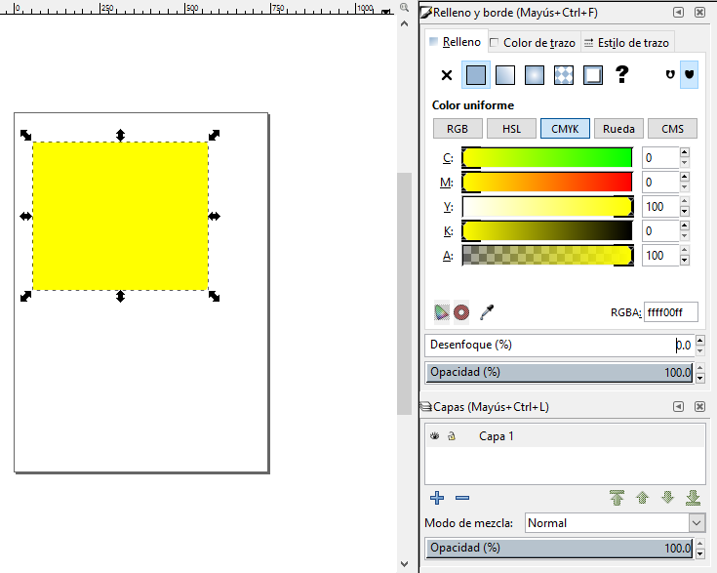Select the RGB color mode
The width and height of the screenshot is (717, 573).
(x=458, y=129)
